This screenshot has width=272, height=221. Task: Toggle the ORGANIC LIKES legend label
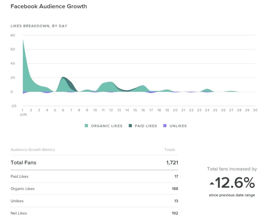click(107, 126)
